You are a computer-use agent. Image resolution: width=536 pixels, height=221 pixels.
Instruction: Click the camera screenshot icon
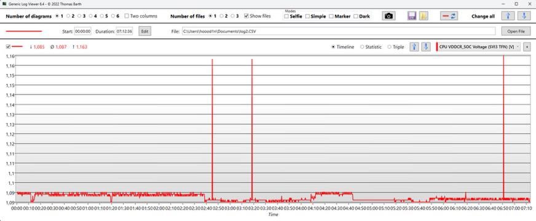tap(388, 16)
